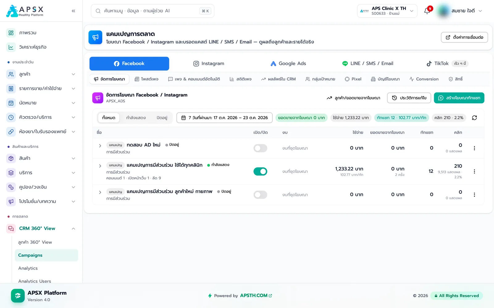Click the ภาพรวม dashboard icon in the sidebar
Viewport: 494px width, 308px height.
click(x=11, y=33)
